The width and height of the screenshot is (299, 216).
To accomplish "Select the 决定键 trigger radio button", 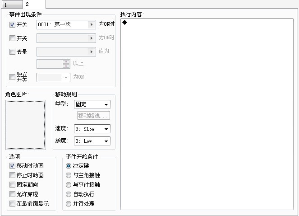I will tap(69, 166).
